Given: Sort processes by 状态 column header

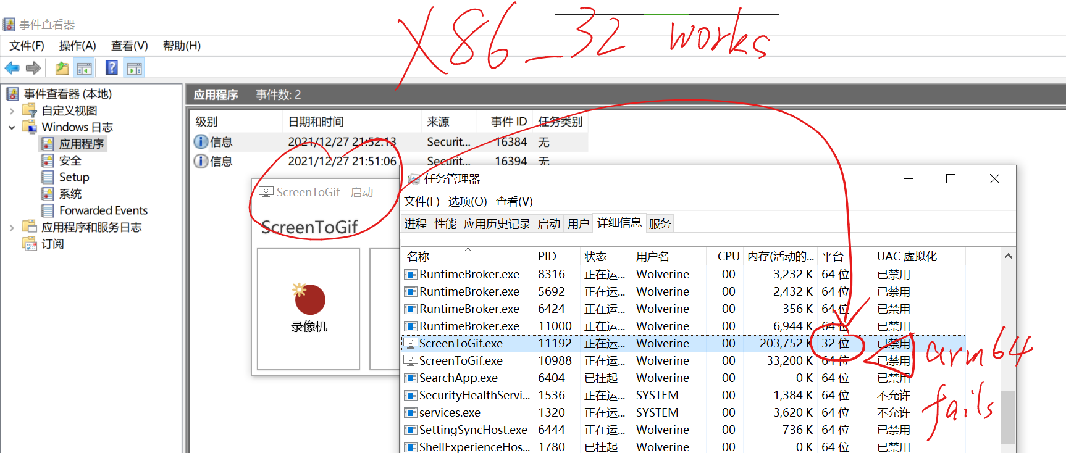Looking at the screenshot, I should [x=606, y=256].
